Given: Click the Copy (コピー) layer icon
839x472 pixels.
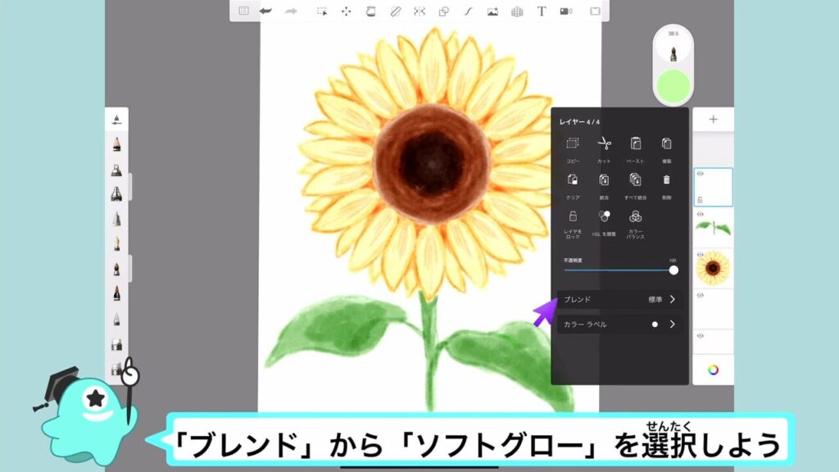Looking at the screenshot, I should [x=573, y=144].
